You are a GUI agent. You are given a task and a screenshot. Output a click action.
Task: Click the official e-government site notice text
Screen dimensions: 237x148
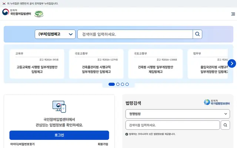[x=33, y=3]
